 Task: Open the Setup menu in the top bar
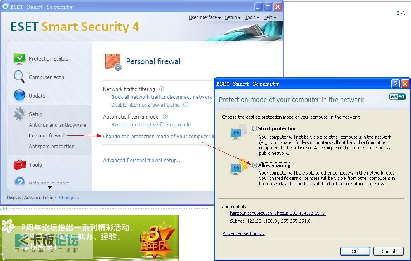[x=233, y=17]
